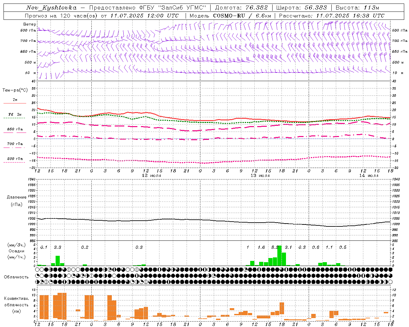This screenshot has width=409, height=327.
Task: Click the 'Облачность' cloudiness label
Action: point(16,277)
